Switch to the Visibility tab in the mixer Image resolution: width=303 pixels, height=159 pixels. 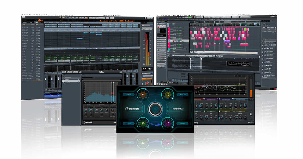(25, 22)
